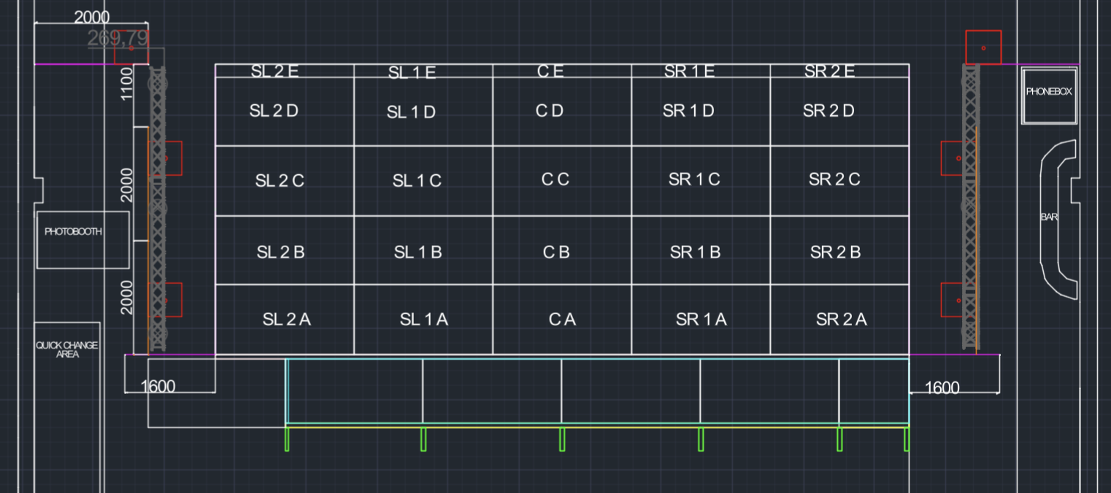Select the PHOTOBOOTH label
Image resolution: width=1111 pixels, height=493 pixels.
click(x=73, y=231)
